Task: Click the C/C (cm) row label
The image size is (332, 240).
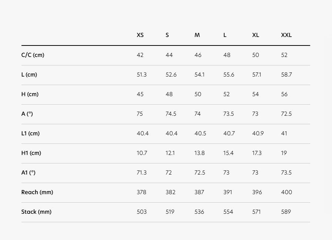Action: (33, 55)
